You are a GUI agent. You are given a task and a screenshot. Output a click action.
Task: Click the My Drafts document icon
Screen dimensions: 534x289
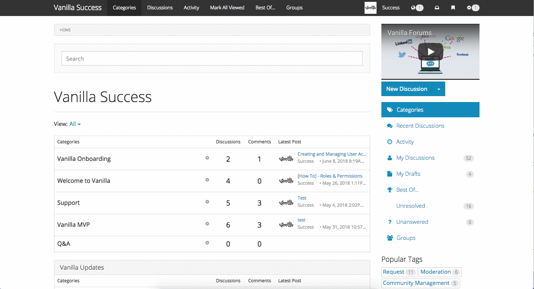click(x=390, y=174)
